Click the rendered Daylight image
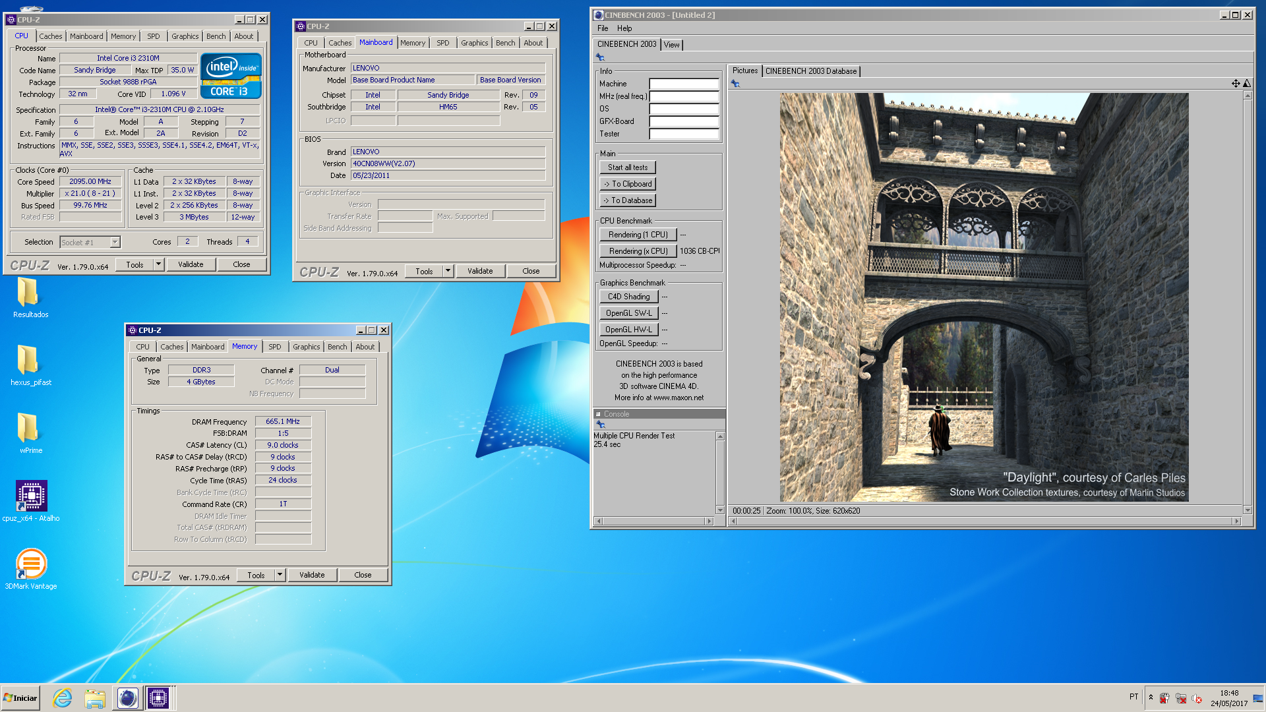 pos(984,297)
